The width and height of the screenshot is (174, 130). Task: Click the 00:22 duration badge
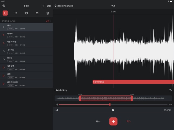tap(11, 29)
